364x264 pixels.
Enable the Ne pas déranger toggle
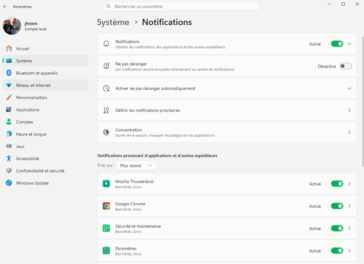345,66
